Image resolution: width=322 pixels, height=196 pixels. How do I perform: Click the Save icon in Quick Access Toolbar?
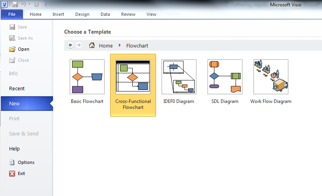click(x=15, y=4)
